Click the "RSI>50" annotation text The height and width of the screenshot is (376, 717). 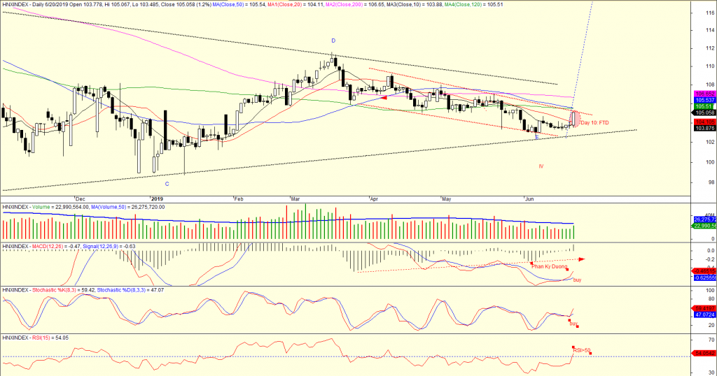click(x=582, y=350)
